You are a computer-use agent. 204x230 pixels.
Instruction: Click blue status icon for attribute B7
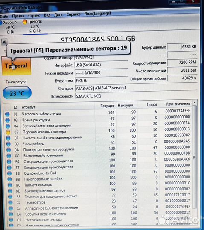click(9, 167)
